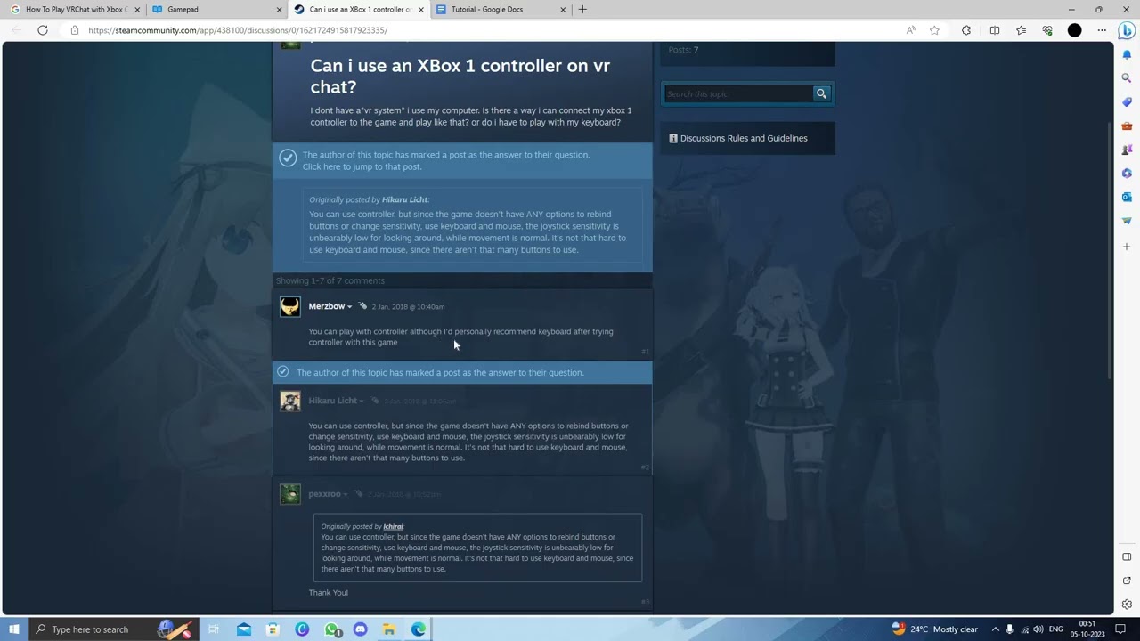Reload the current page

pyautogui.click(x=42, y=30)
